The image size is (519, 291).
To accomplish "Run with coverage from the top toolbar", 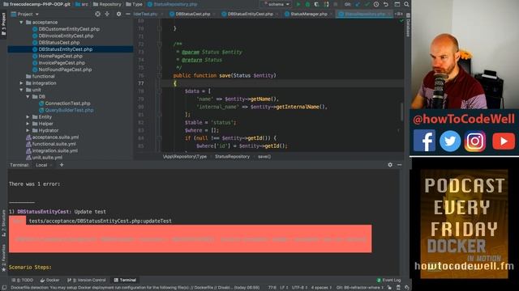I will click(x=316, y=4).
